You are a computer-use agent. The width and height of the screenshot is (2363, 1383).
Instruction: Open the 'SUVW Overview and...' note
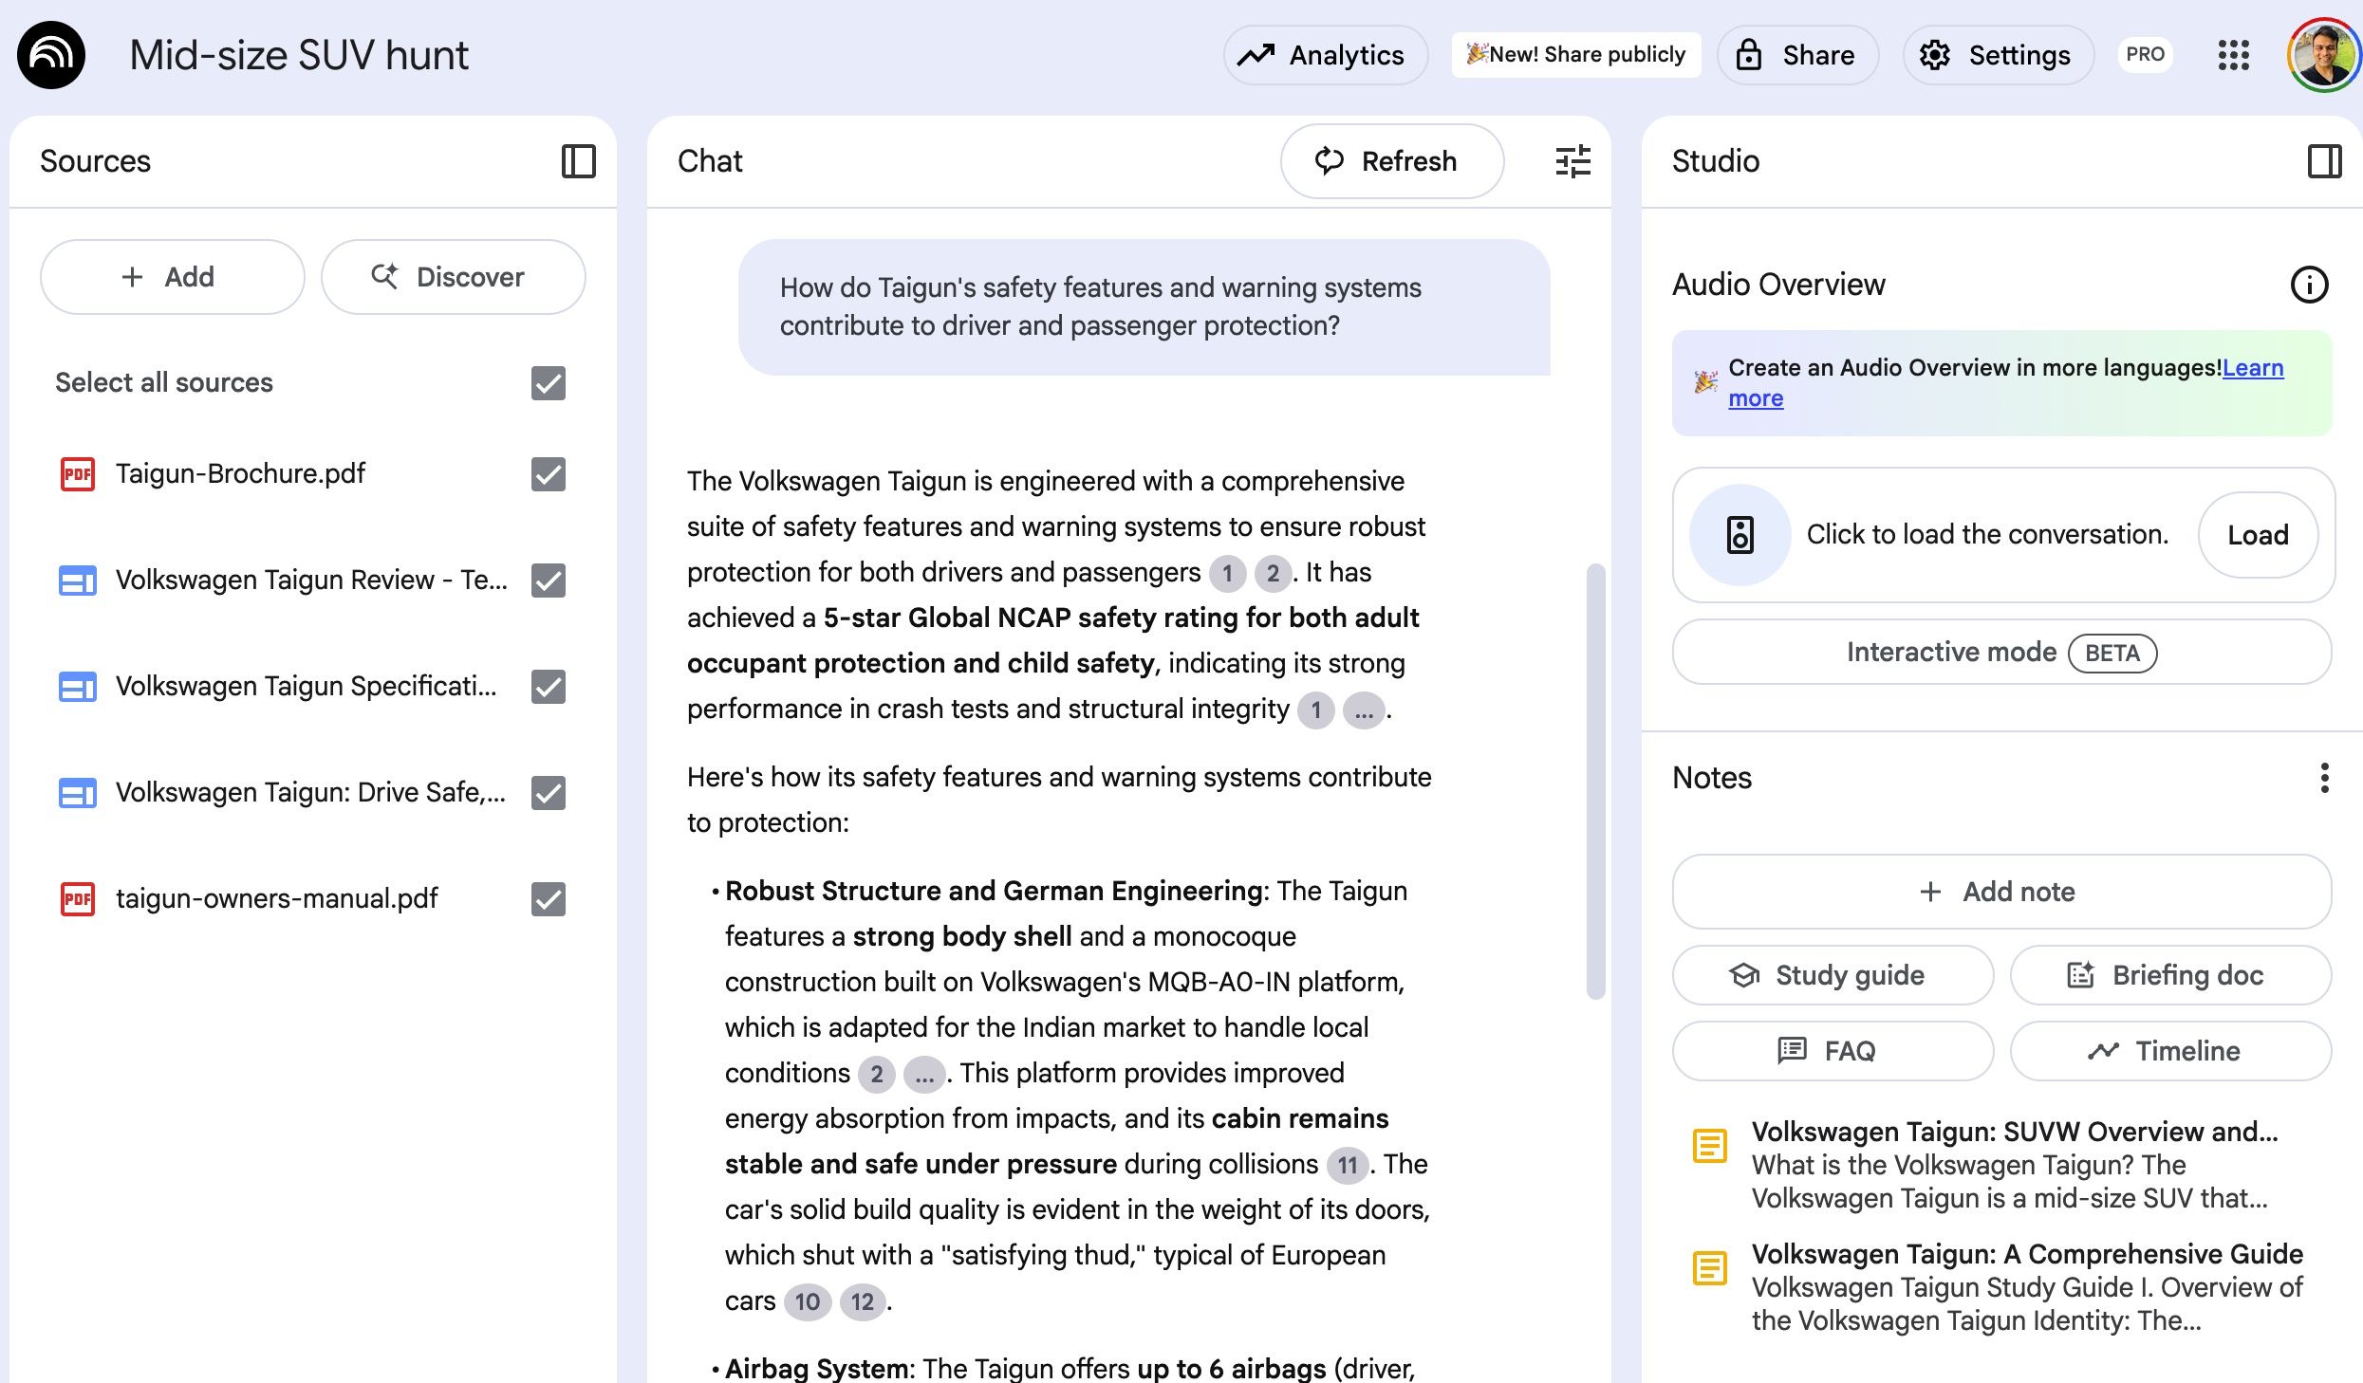coord(2001,1165)
